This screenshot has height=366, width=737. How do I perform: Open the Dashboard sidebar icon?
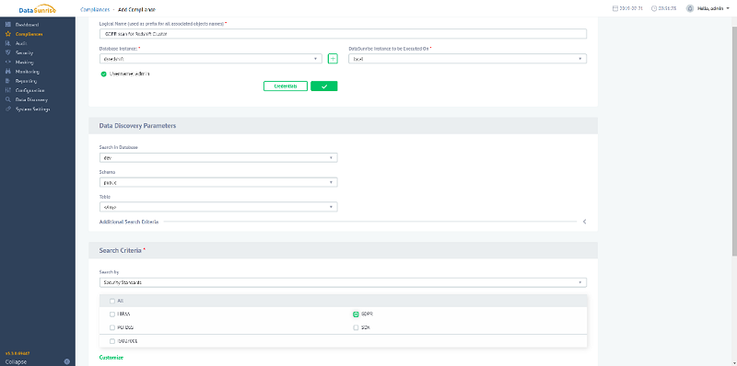pos(8,25)
